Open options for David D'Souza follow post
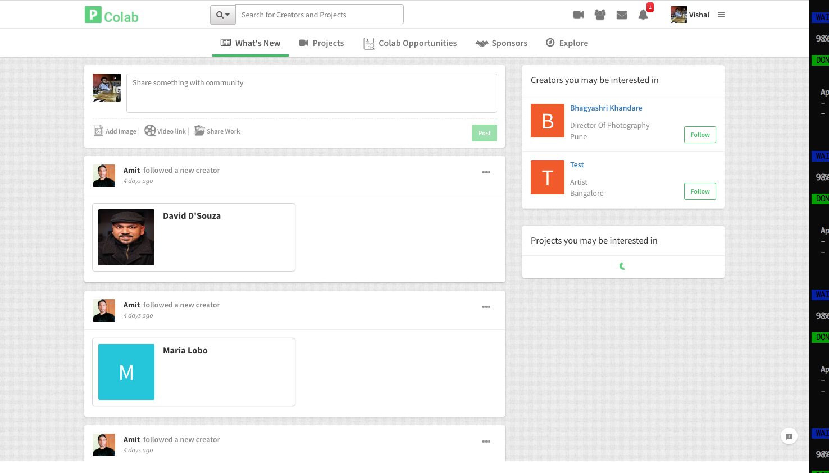829x473 pixels. pyautogui.click(x=486, y=172)
